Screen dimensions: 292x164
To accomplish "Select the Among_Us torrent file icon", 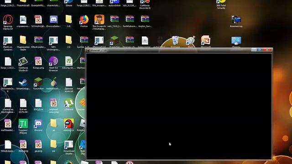I will 69,61.
